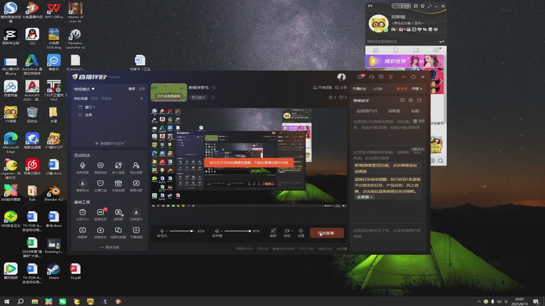Open the 美颜 beauty filter icon
The height and width of the screenshot is (306, 545).
click(273, 232)
